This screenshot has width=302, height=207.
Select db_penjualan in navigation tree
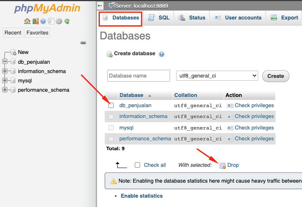(34, 62)
